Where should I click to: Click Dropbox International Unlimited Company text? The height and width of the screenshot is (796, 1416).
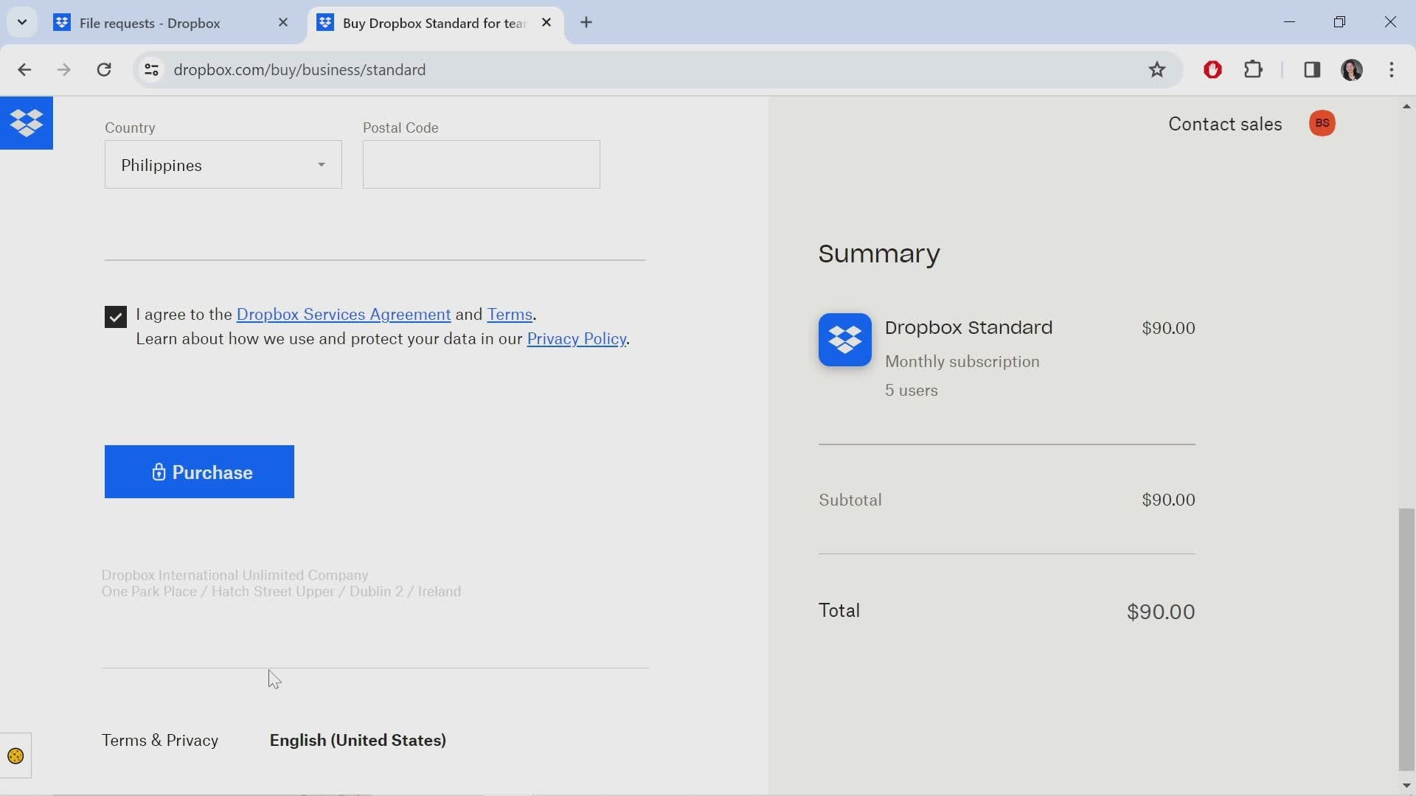[x=235, y=575]
